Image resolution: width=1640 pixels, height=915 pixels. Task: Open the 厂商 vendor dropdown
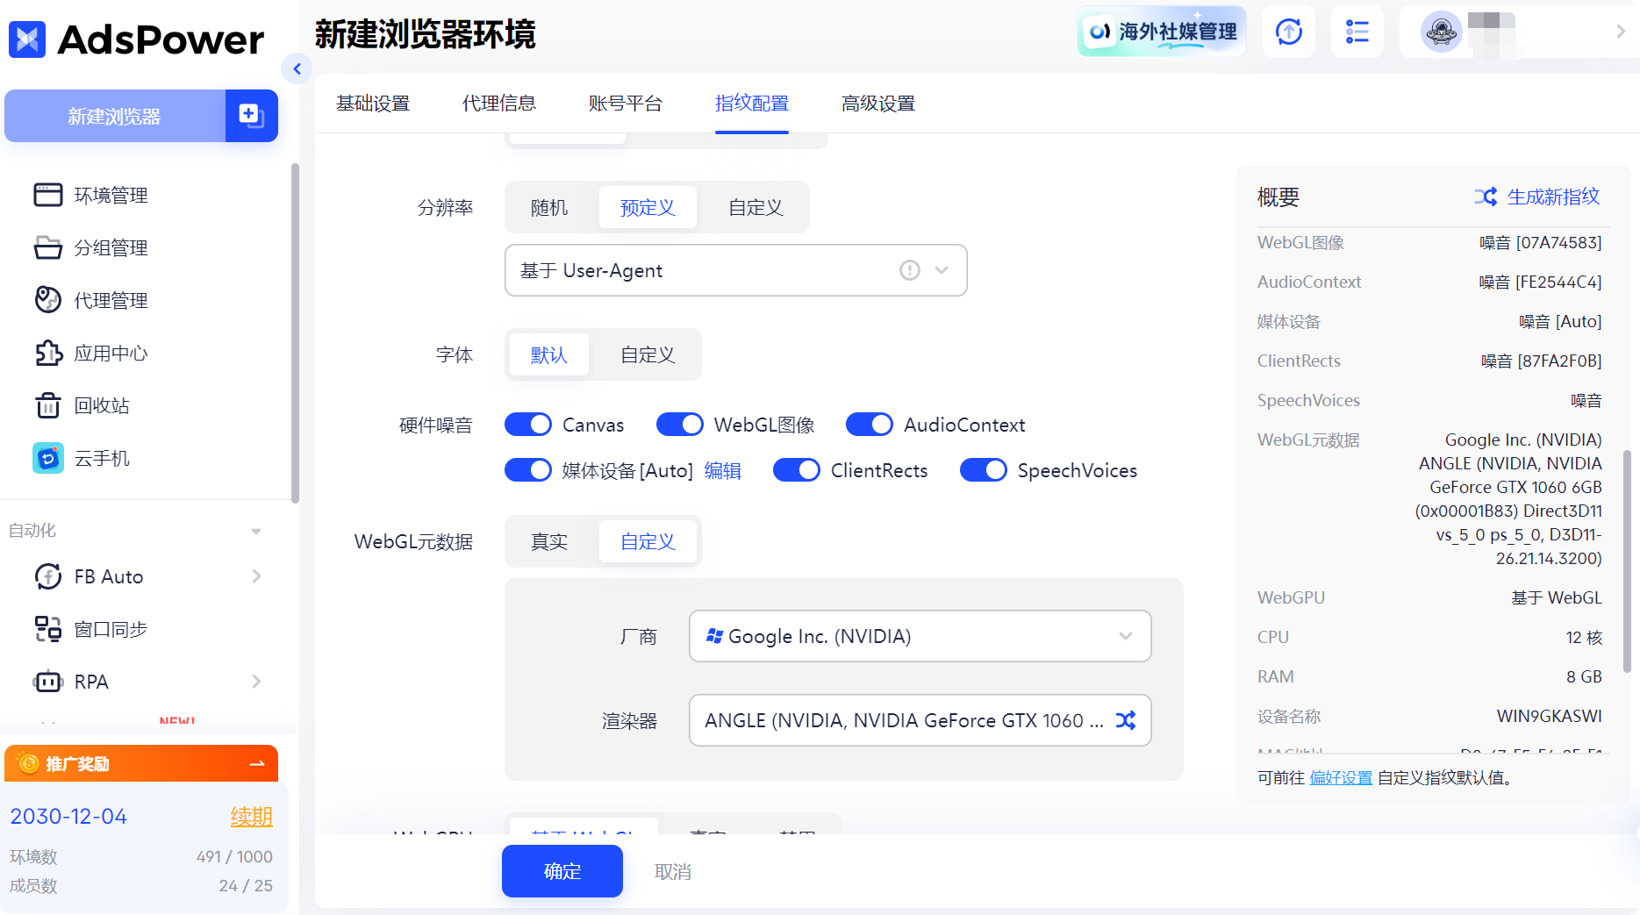pos(919,636)
